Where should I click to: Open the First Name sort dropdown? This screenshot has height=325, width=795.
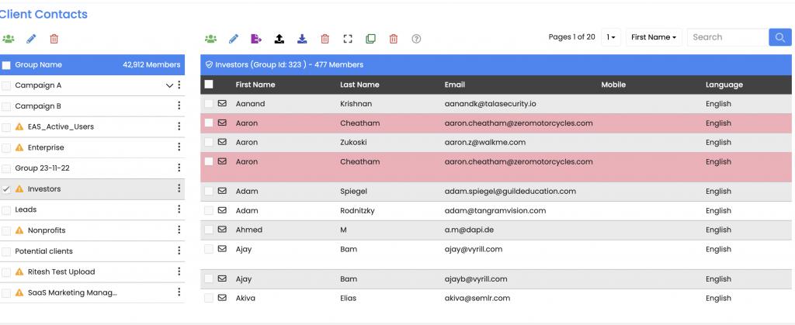point(654,37)
